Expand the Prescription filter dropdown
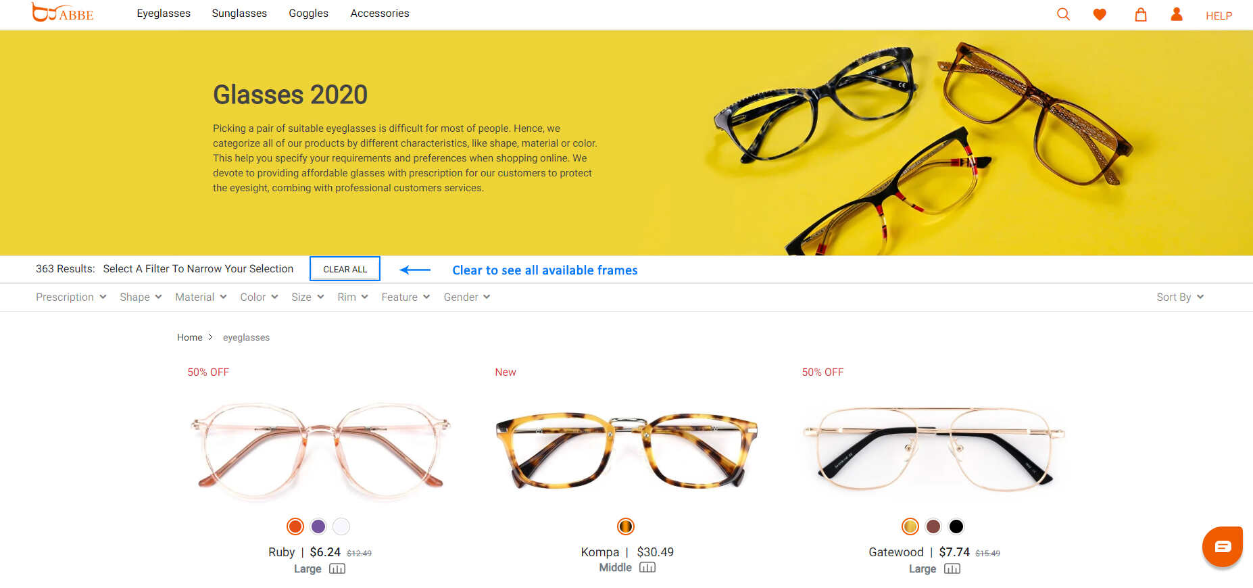Screen dimensions: 1253x588 71,297
